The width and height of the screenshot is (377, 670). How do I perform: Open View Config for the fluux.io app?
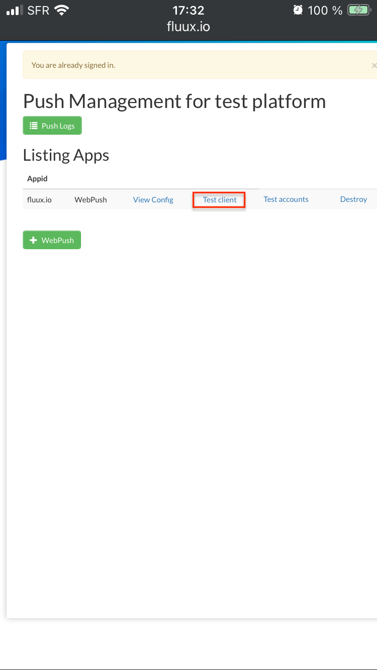pyautogui.click(x=153, y=199)
